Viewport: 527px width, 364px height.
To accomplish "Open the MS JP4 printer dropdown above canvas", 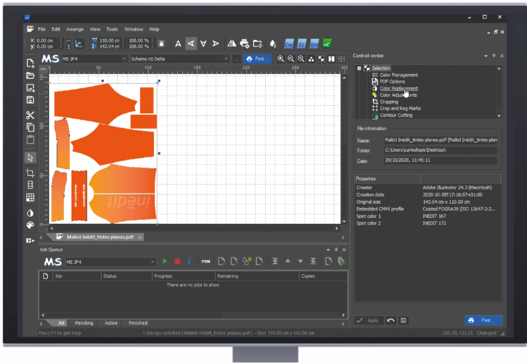I will coord(124,59).
